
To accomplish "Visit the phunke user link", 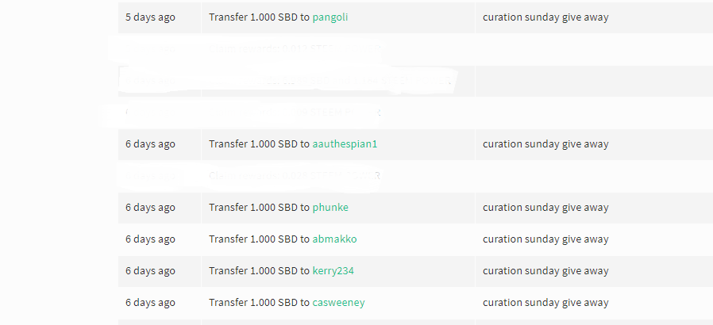I will 330,208.
